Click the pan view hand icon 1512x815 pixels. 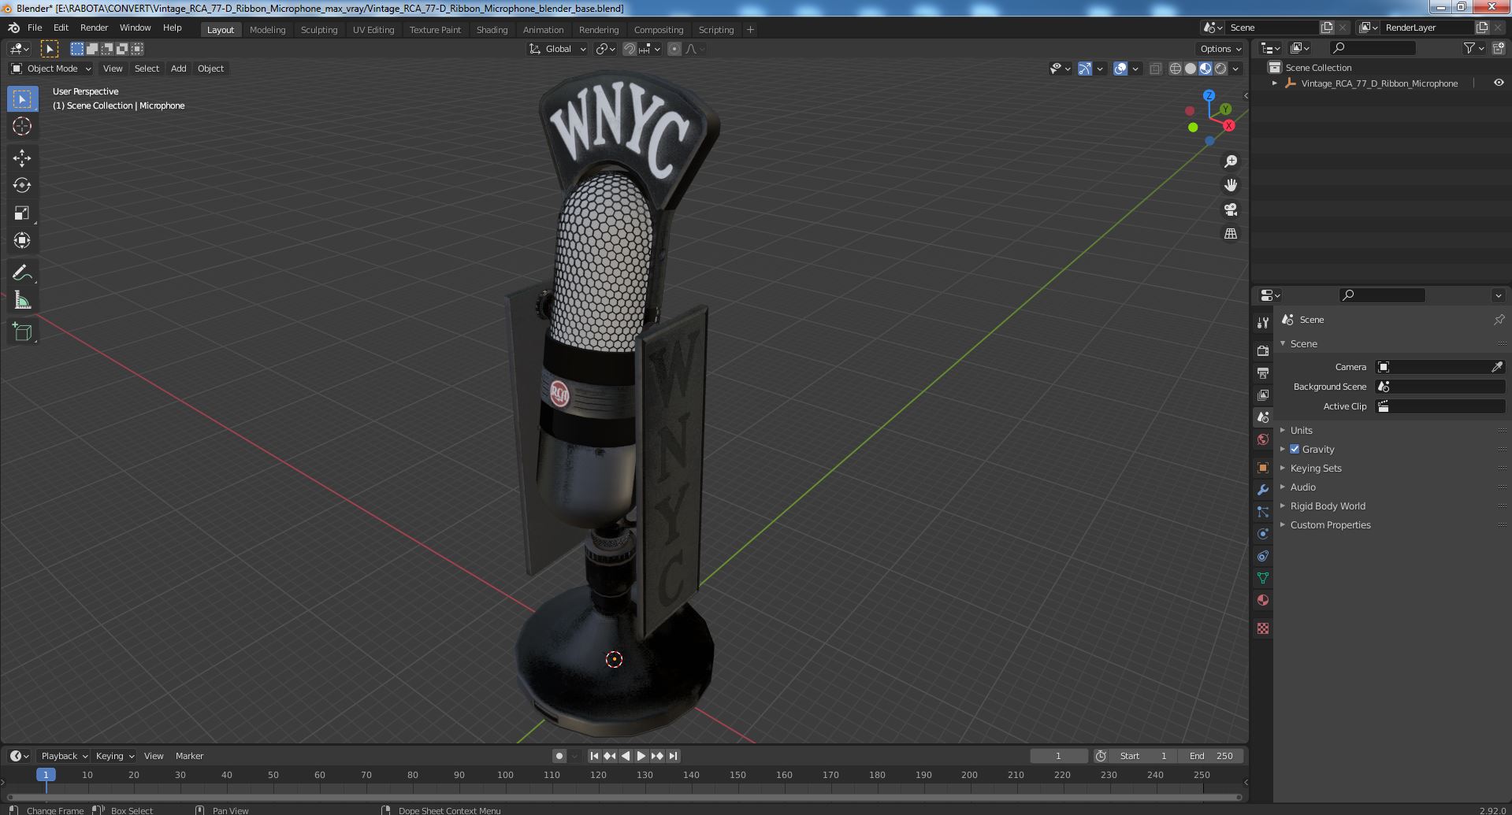pos(1230,185)
